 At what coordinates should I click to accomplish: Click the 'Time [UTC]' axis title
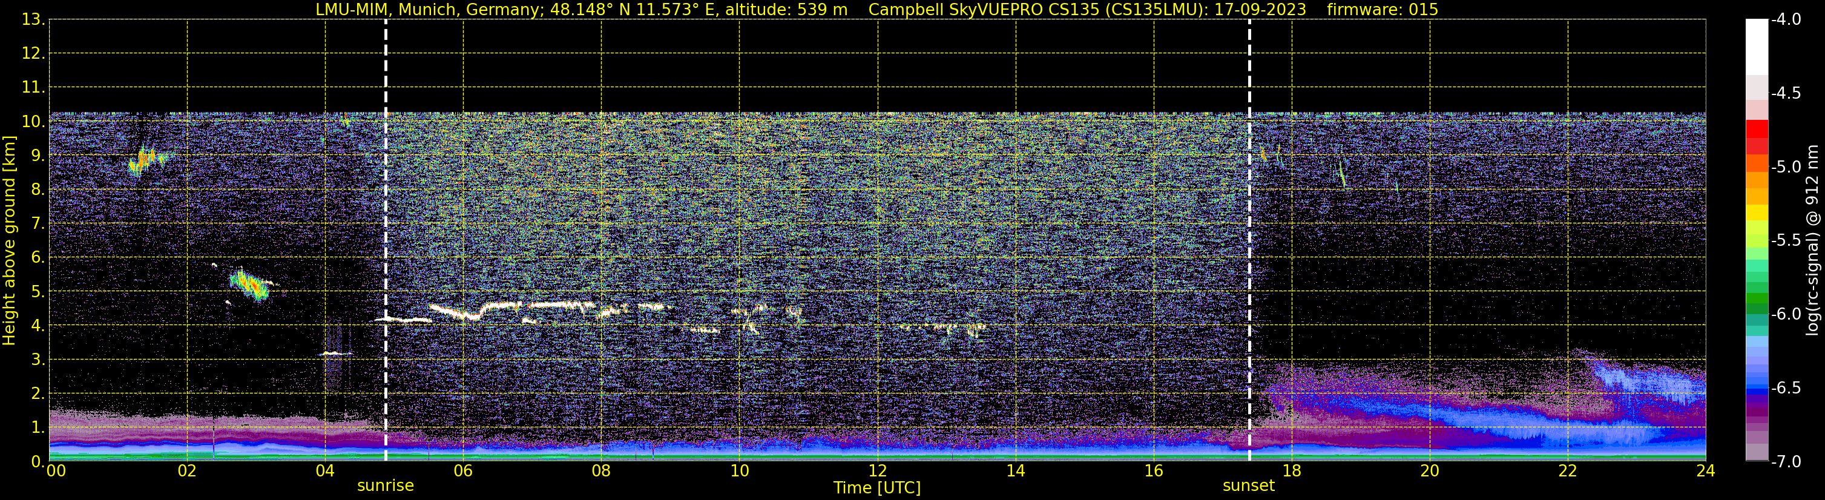[x=877, y=488]
